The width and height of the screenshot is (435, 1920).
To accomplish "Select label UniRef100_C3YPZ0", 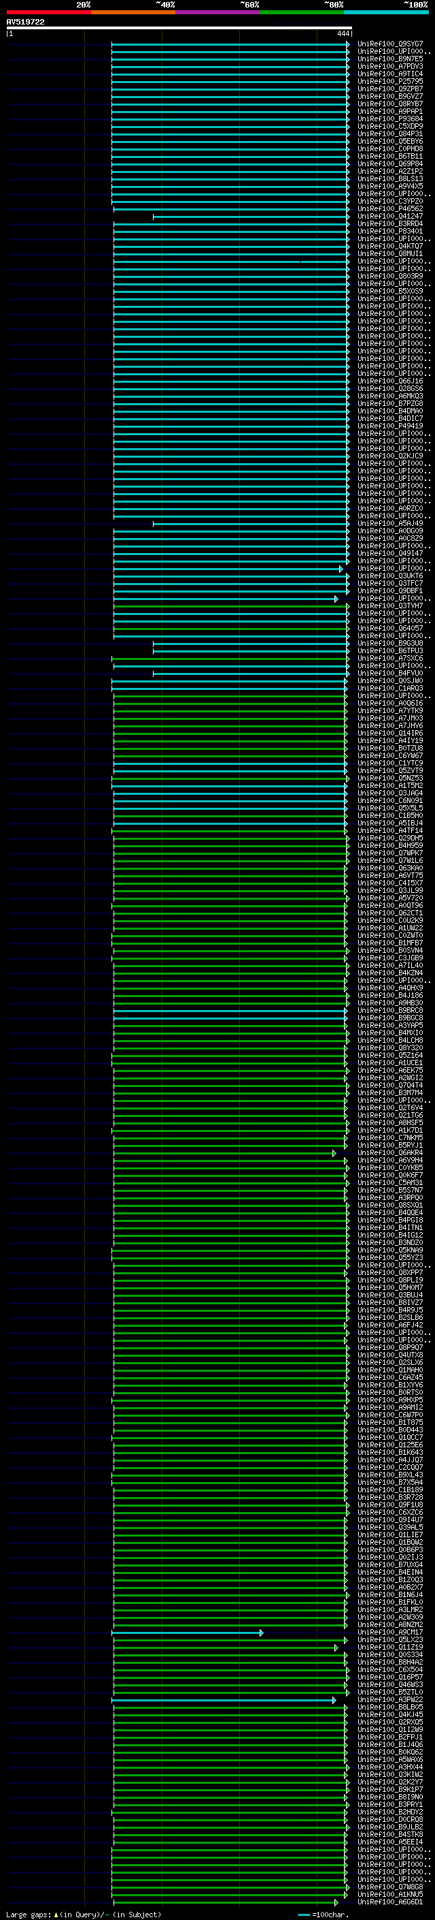I will [x=390, y=201].
